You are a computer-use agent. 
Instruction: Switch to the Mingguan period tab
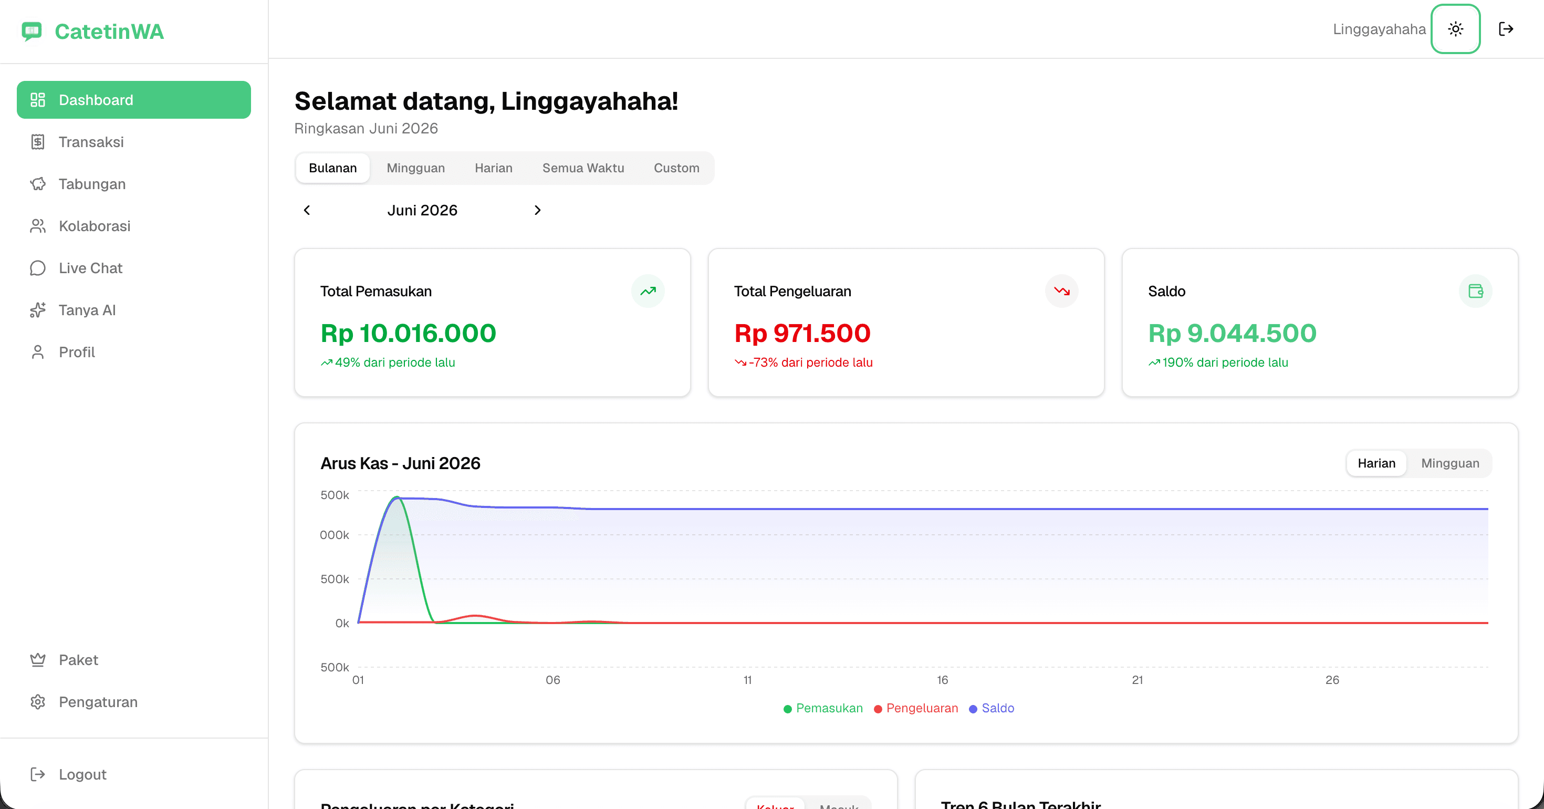415,168
